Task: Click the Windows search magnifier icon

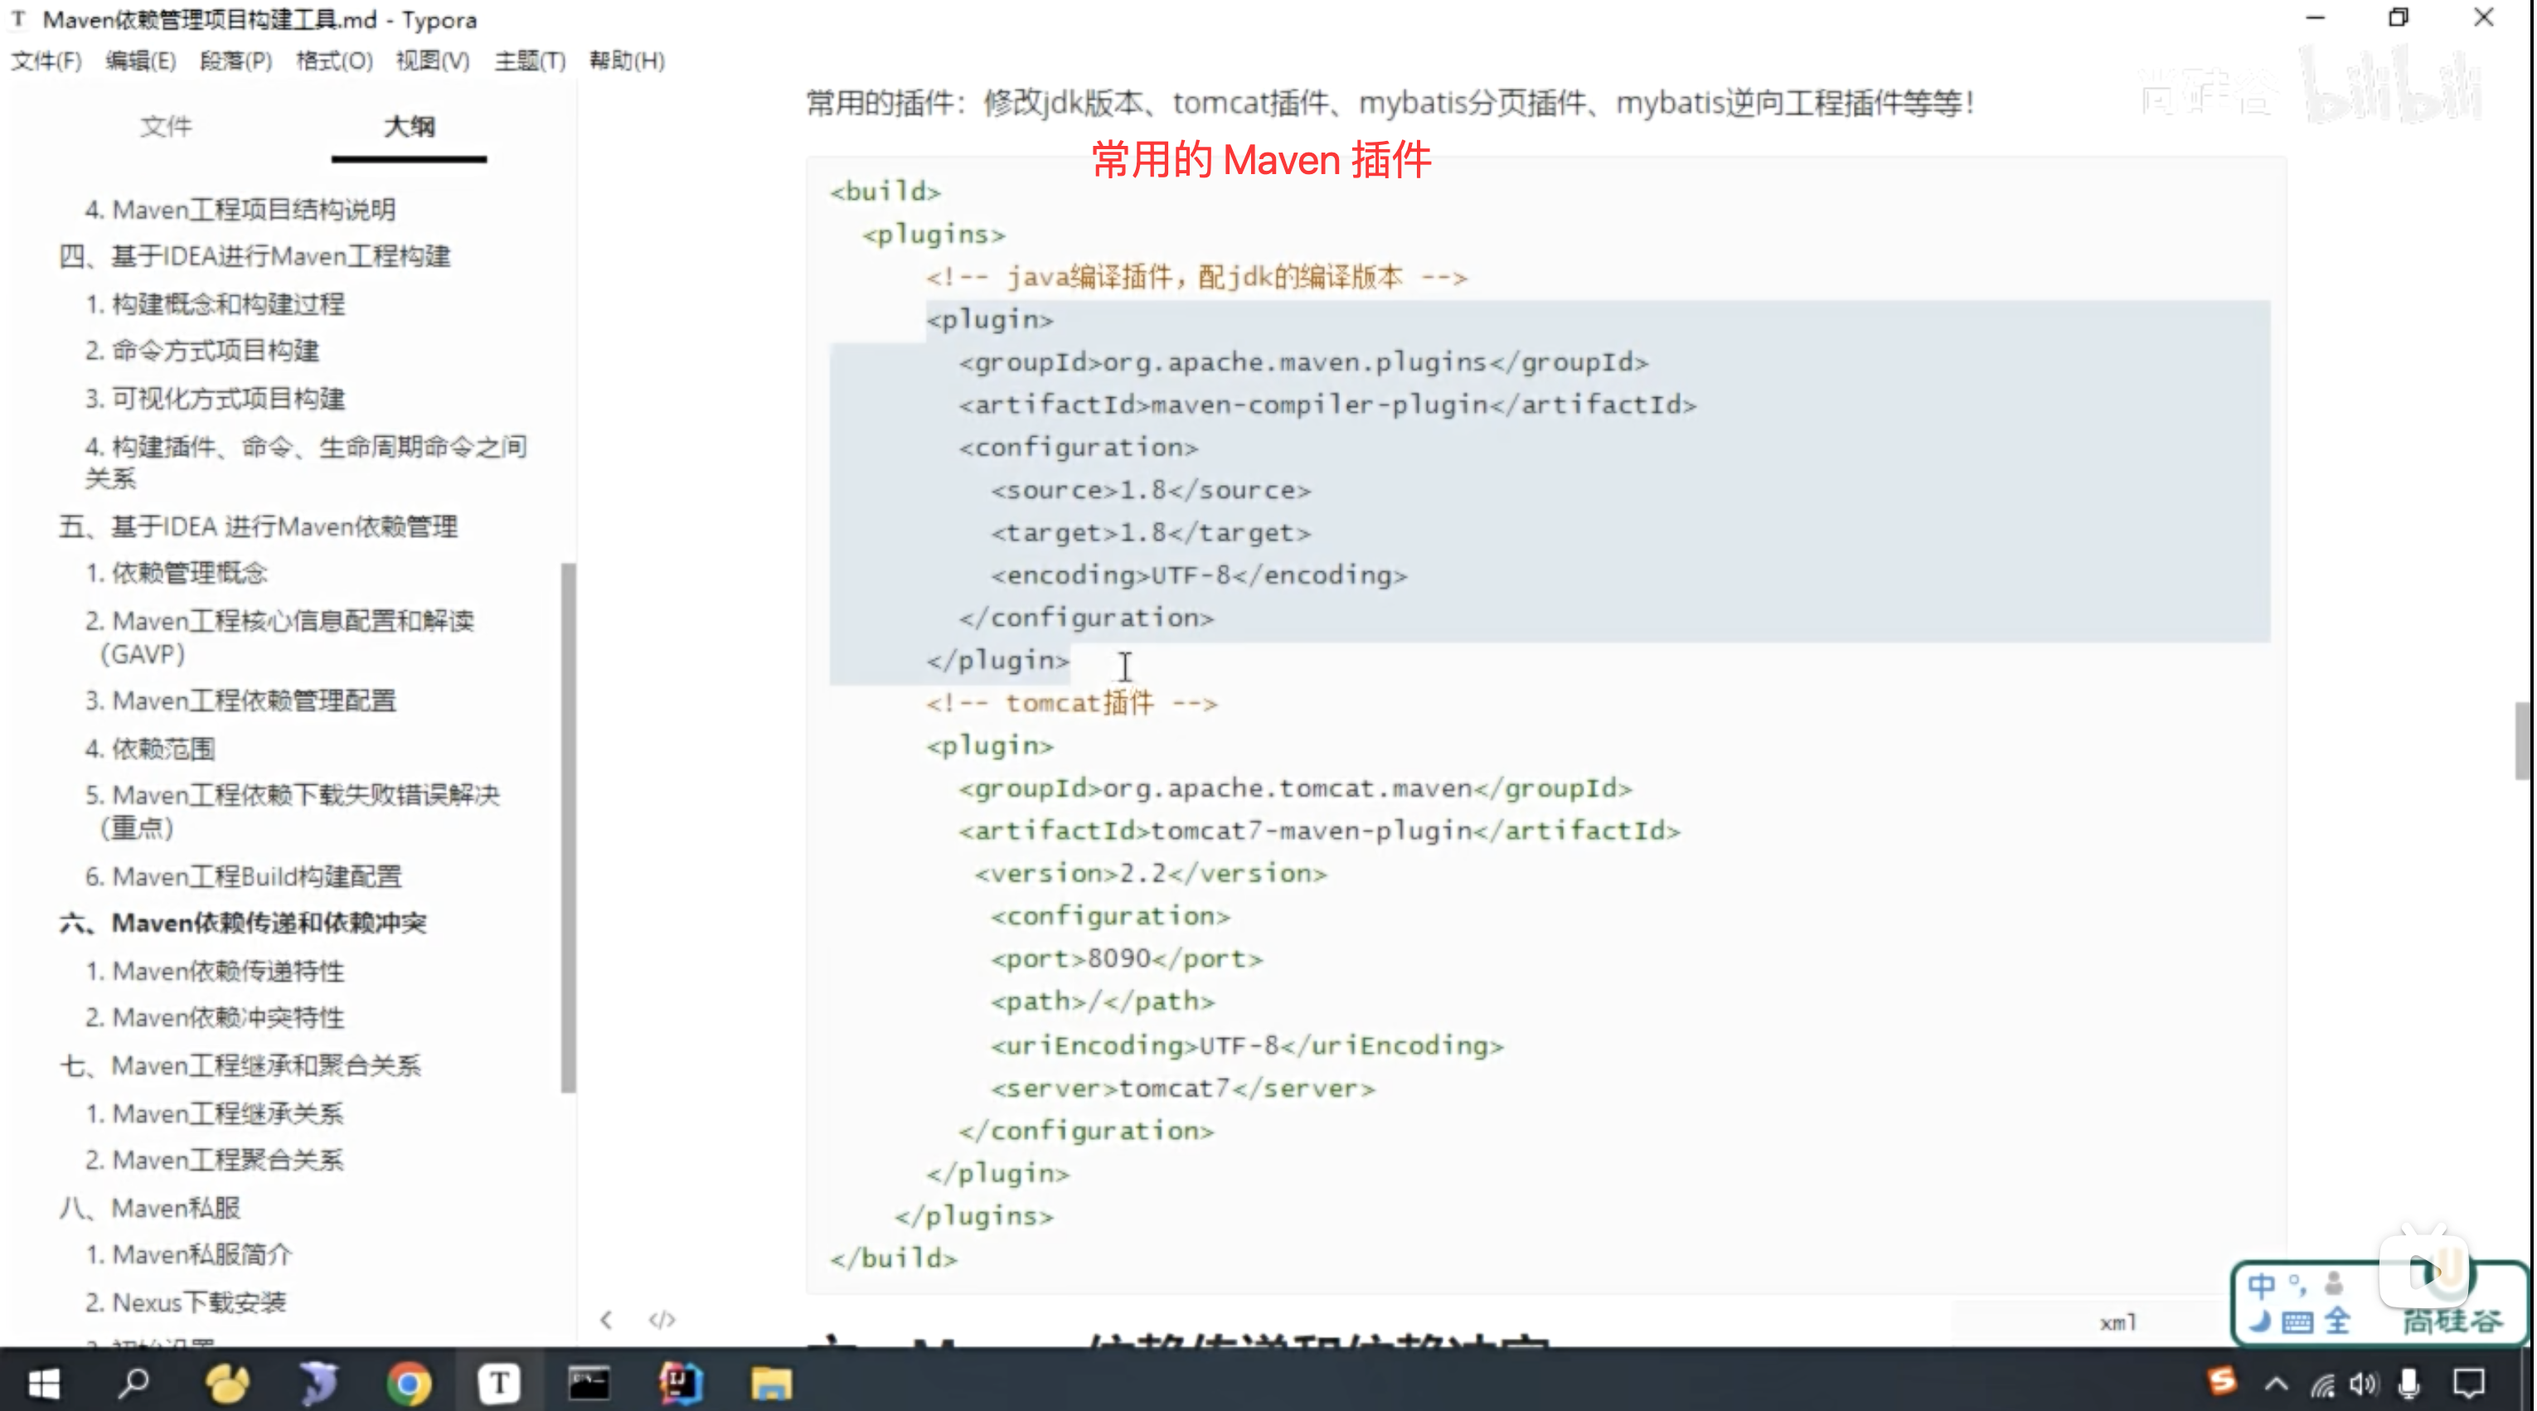Action: tap(134, 1384)
